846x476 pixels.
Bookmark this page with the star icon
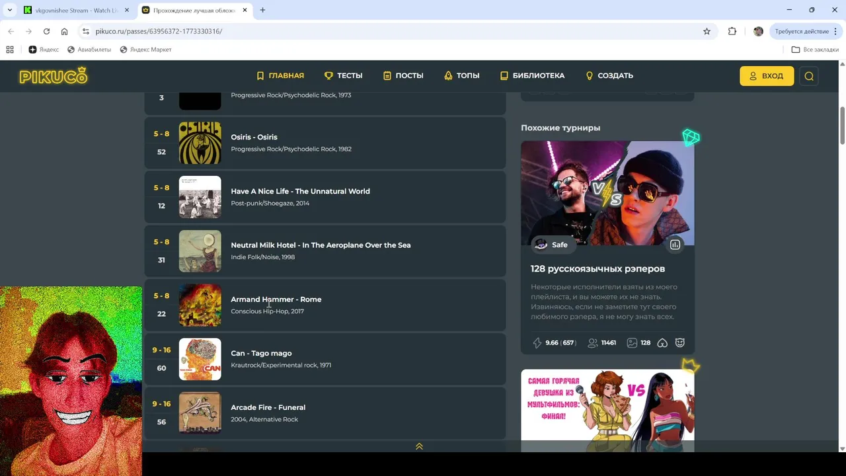(707, 31)
